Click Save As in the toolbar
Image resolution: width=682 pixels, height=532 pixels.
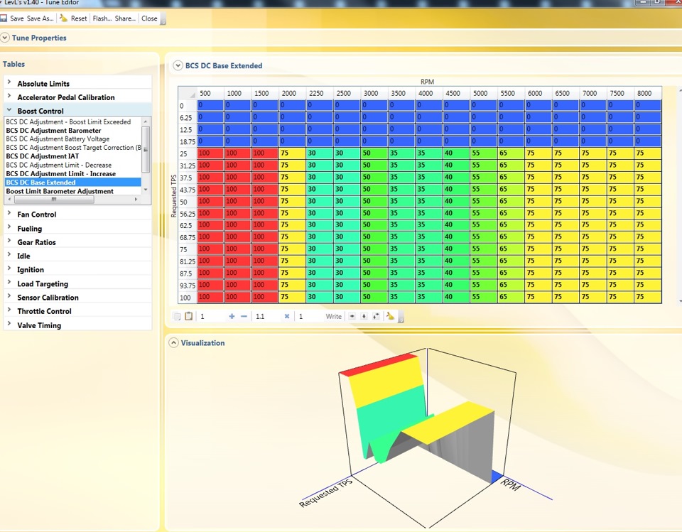[x=39, y=18]
